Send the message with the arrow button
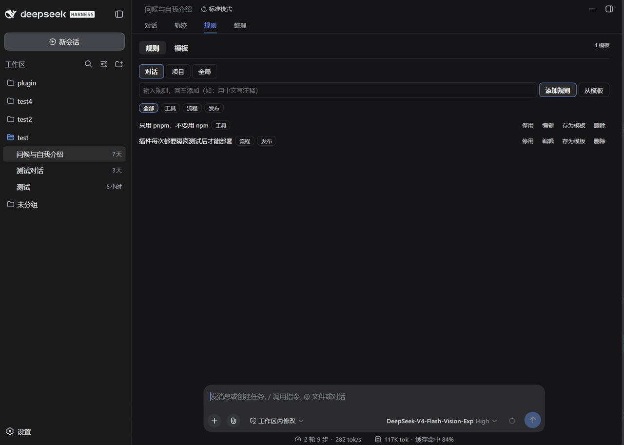 tap(532, 420)
